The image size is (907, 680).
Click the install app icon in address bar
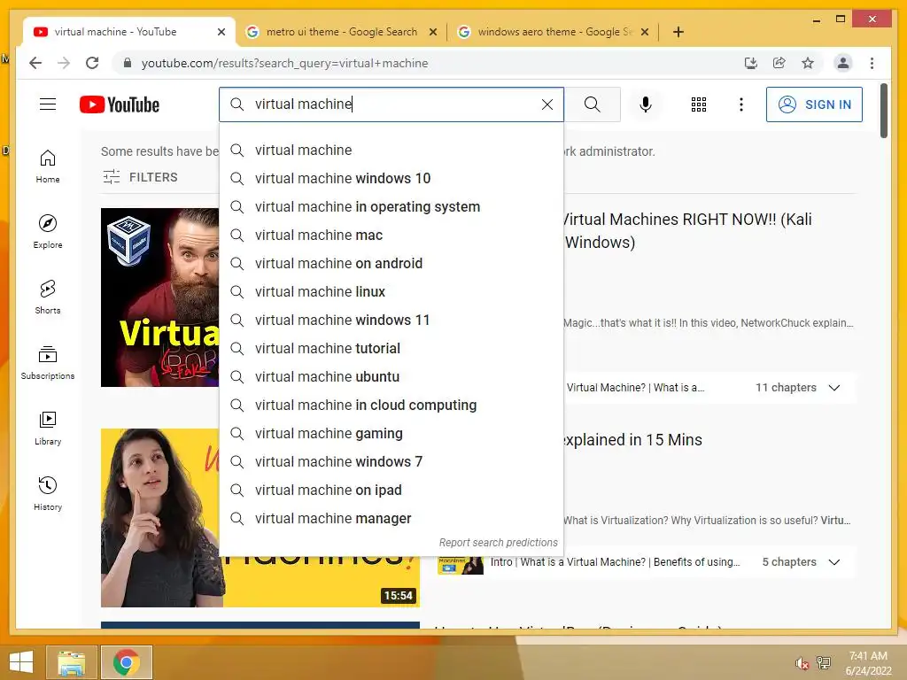751,63
